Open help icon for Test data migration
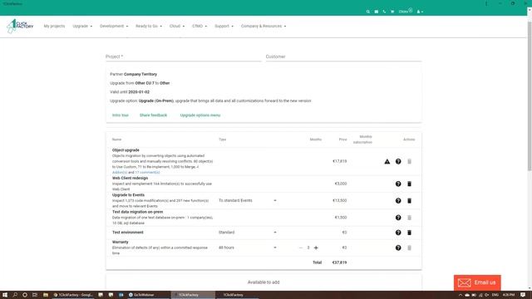 (398, 218)
